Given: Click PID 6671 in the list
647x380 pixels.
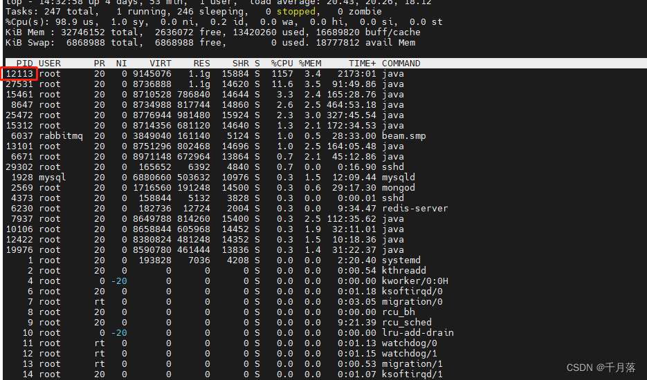Looking at the screenshot, I should point(22,157).
